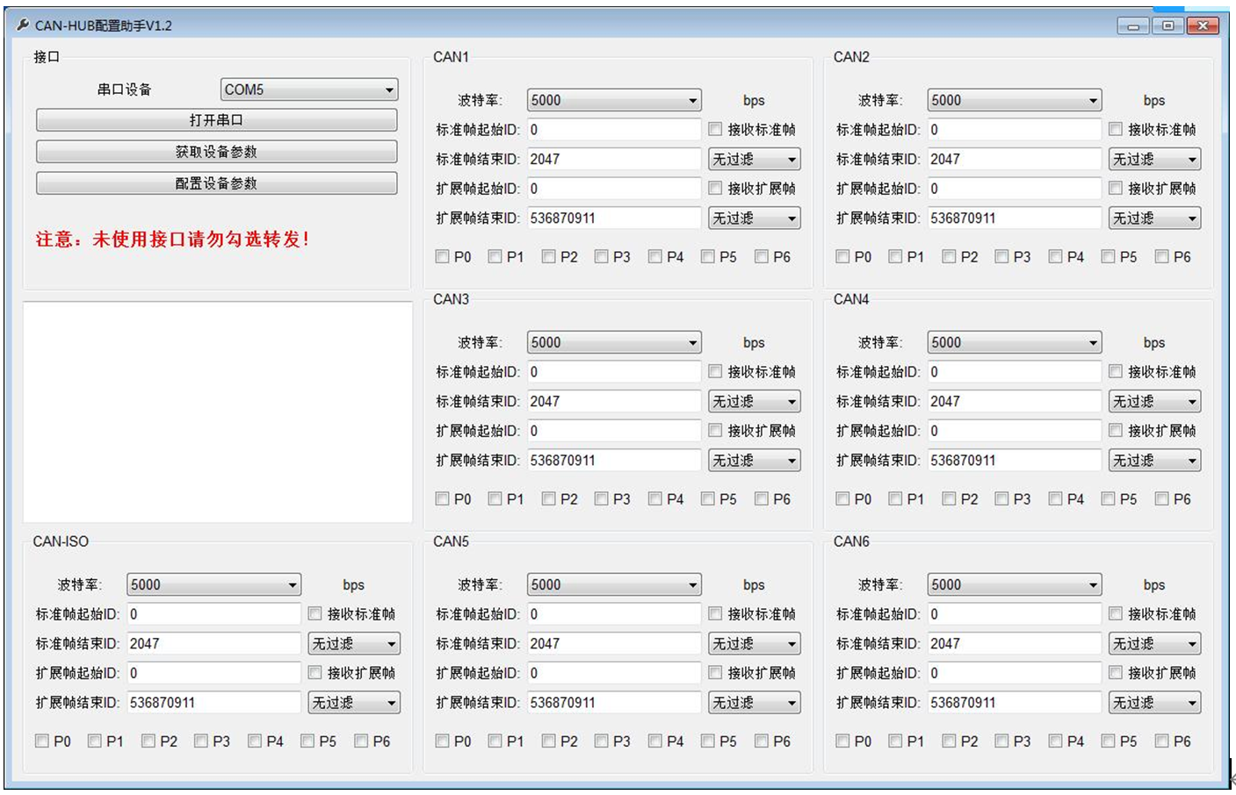This screenshot has height=795, width=1236.
Task: Enable 接收标准帧 checkbox in CAN2
Action: [x=1116, y=129]
